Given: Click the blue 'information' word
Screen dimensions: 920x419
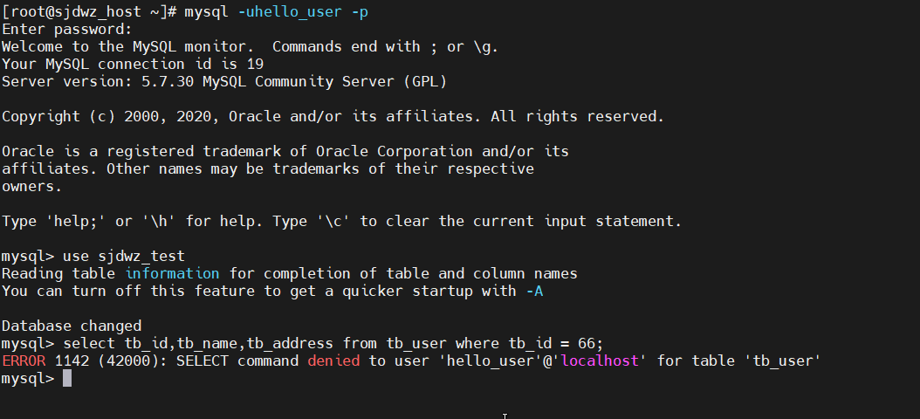Looking at the screenshot, I should pyautogui.click(x=172, y=273).
